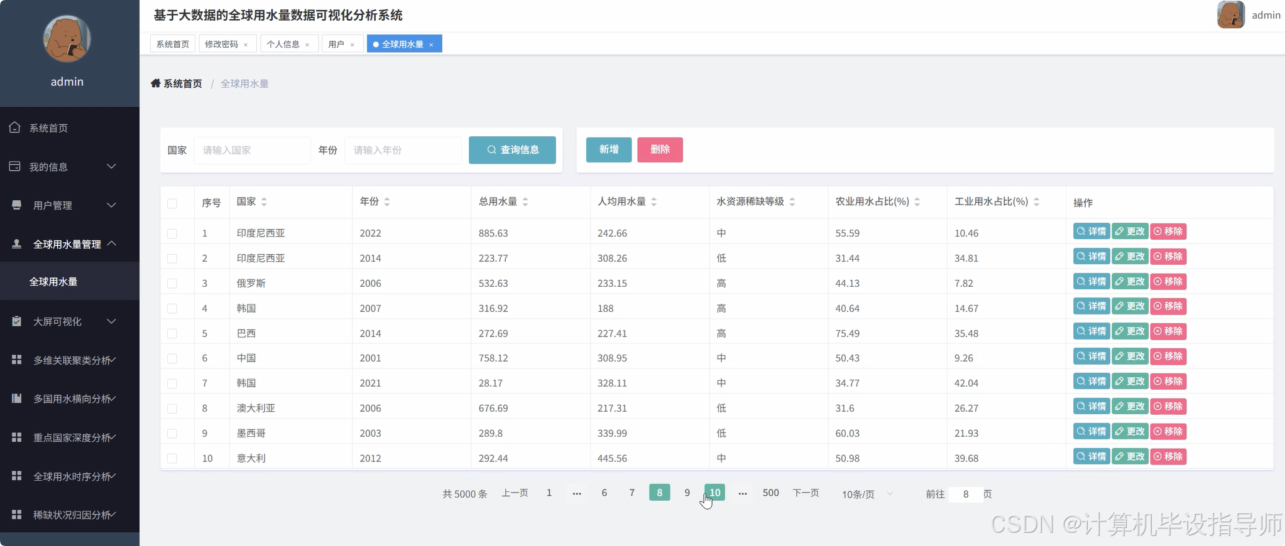
Task: Open 系统首页 in the sidebar menu
Action: click(x=70, y=127)
